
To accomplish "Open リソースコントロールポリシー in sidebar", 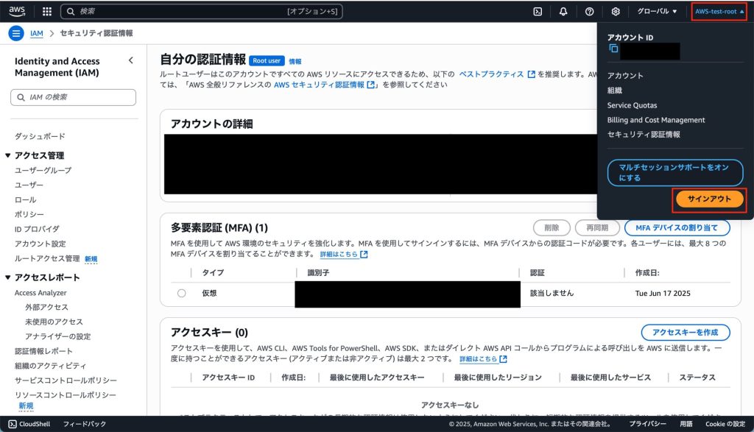I will [x=66, y=395].
